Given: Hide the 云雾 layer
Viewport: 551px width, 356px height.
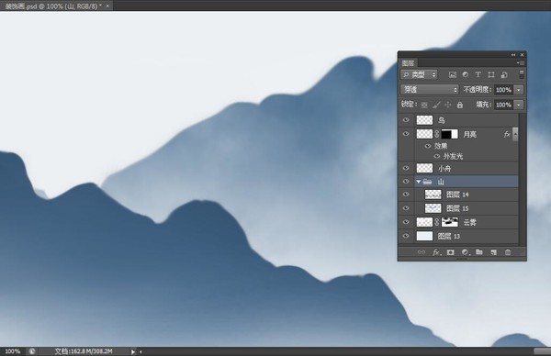Looking at the screenshot, I should coord(406,222).
